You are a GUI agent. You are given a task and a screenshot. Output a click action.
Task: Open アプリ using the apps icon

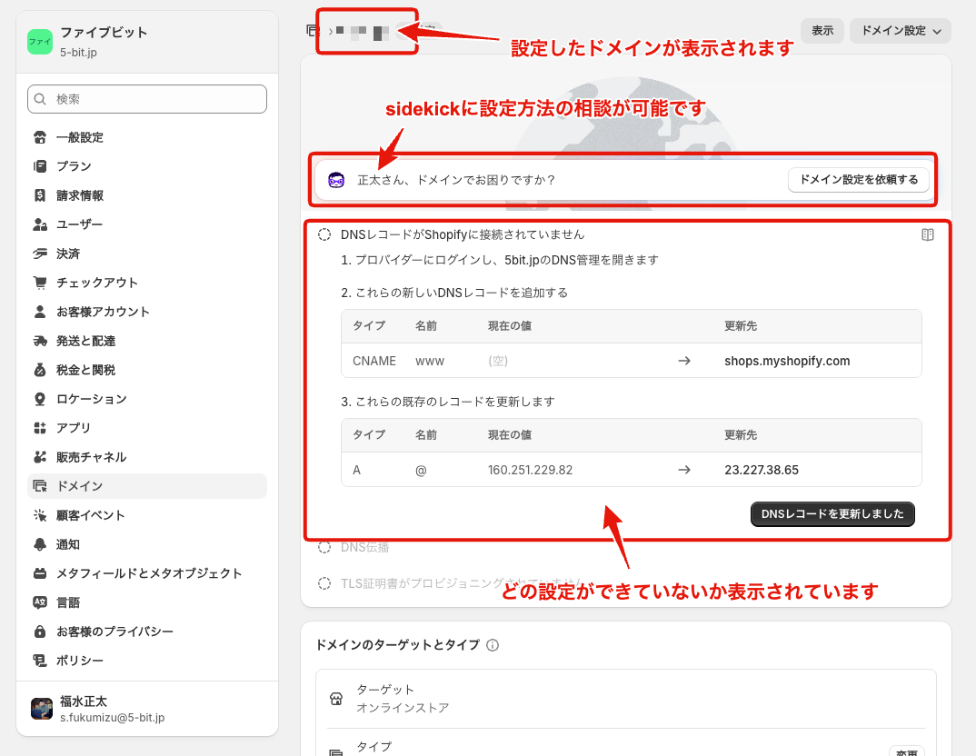[x=40, y=428]
